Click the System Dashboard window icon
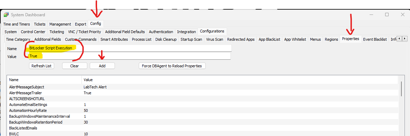 6,14
